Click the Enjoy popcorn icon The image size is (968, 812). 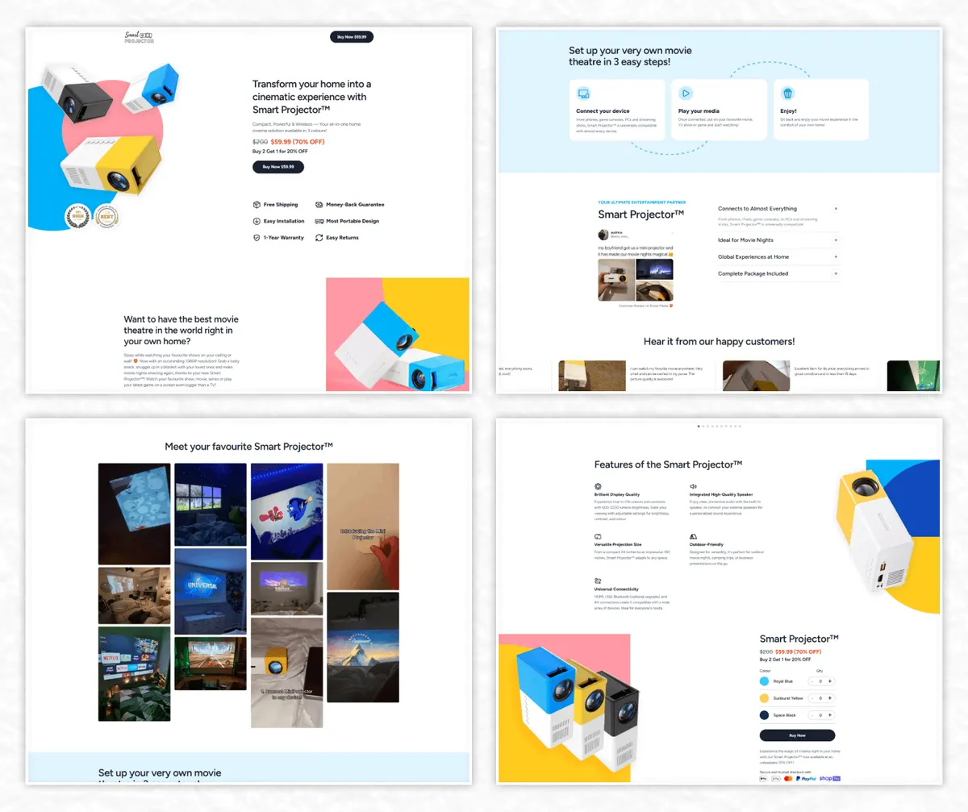tap(788, 93)
